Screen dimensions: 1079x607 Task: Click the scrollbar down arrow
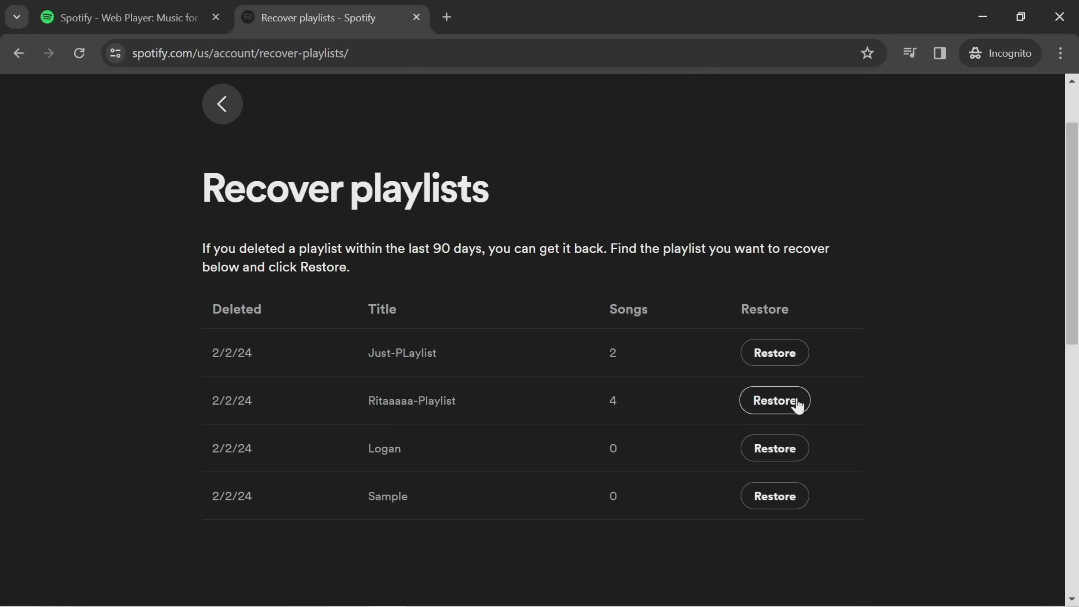[1071, 599]
